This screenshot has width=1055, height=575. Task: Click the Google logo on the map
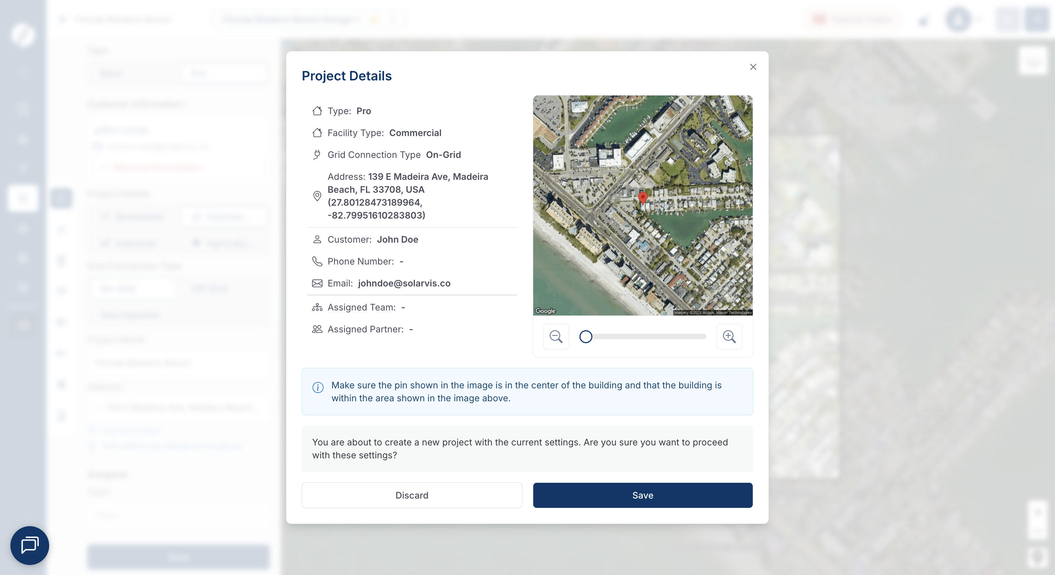(x=545, y=311)
